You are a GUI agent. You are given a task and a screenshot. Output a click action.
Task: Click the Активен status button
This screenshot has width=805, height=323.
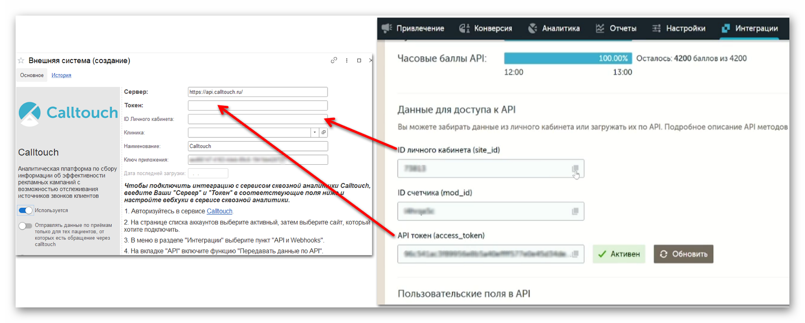coord(619,254)
